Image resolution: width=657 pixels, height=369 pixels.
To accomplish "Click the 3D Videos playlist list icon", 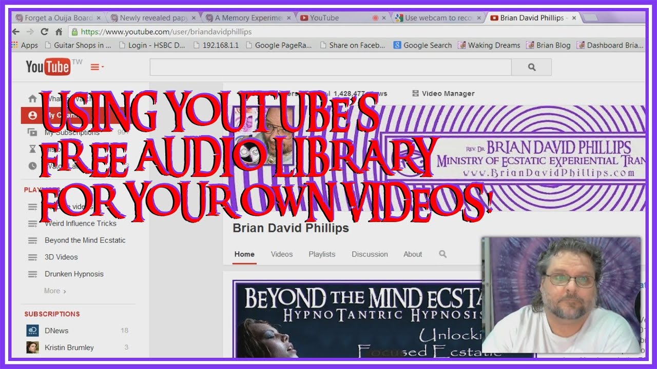I will tap(32, 257).
